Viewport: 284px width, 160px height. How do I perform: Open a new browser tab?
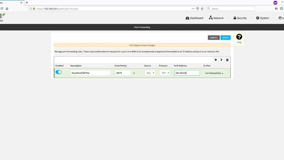[27, 3]
